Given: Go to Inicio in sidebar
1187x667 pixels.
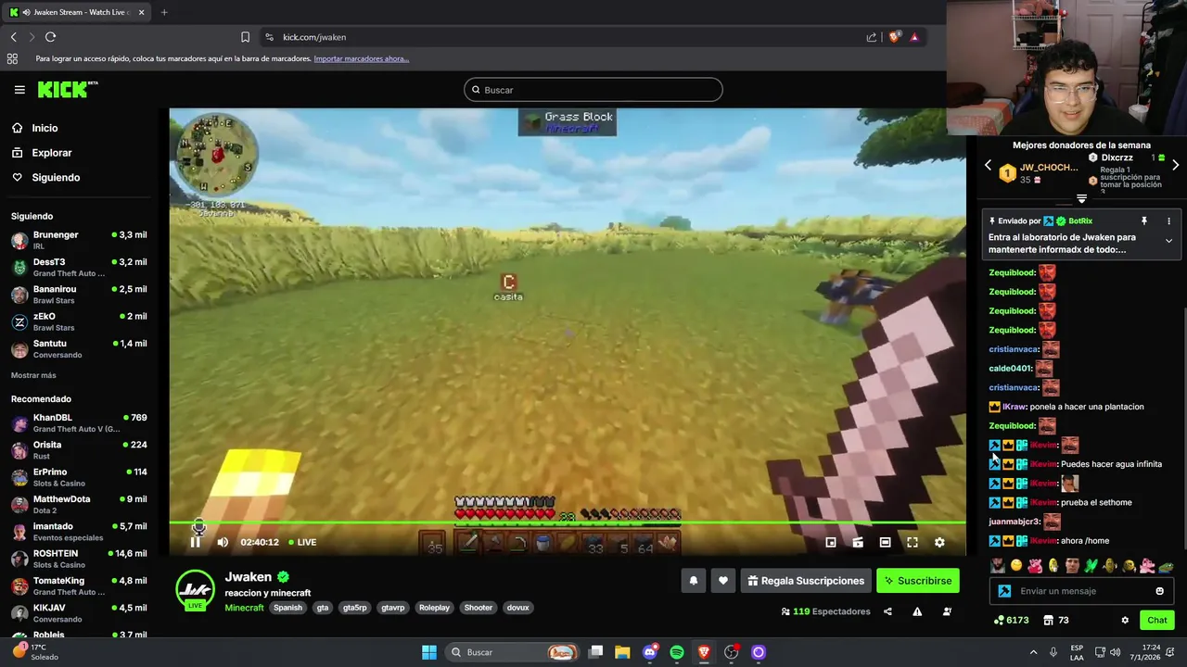Looking at the screenshot, I should point(34,128).
